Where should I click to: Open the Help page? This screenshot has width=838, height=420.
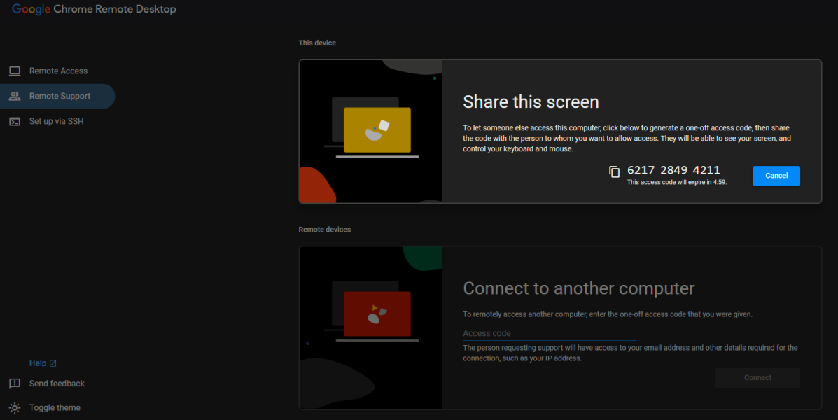tap(38, 363)
